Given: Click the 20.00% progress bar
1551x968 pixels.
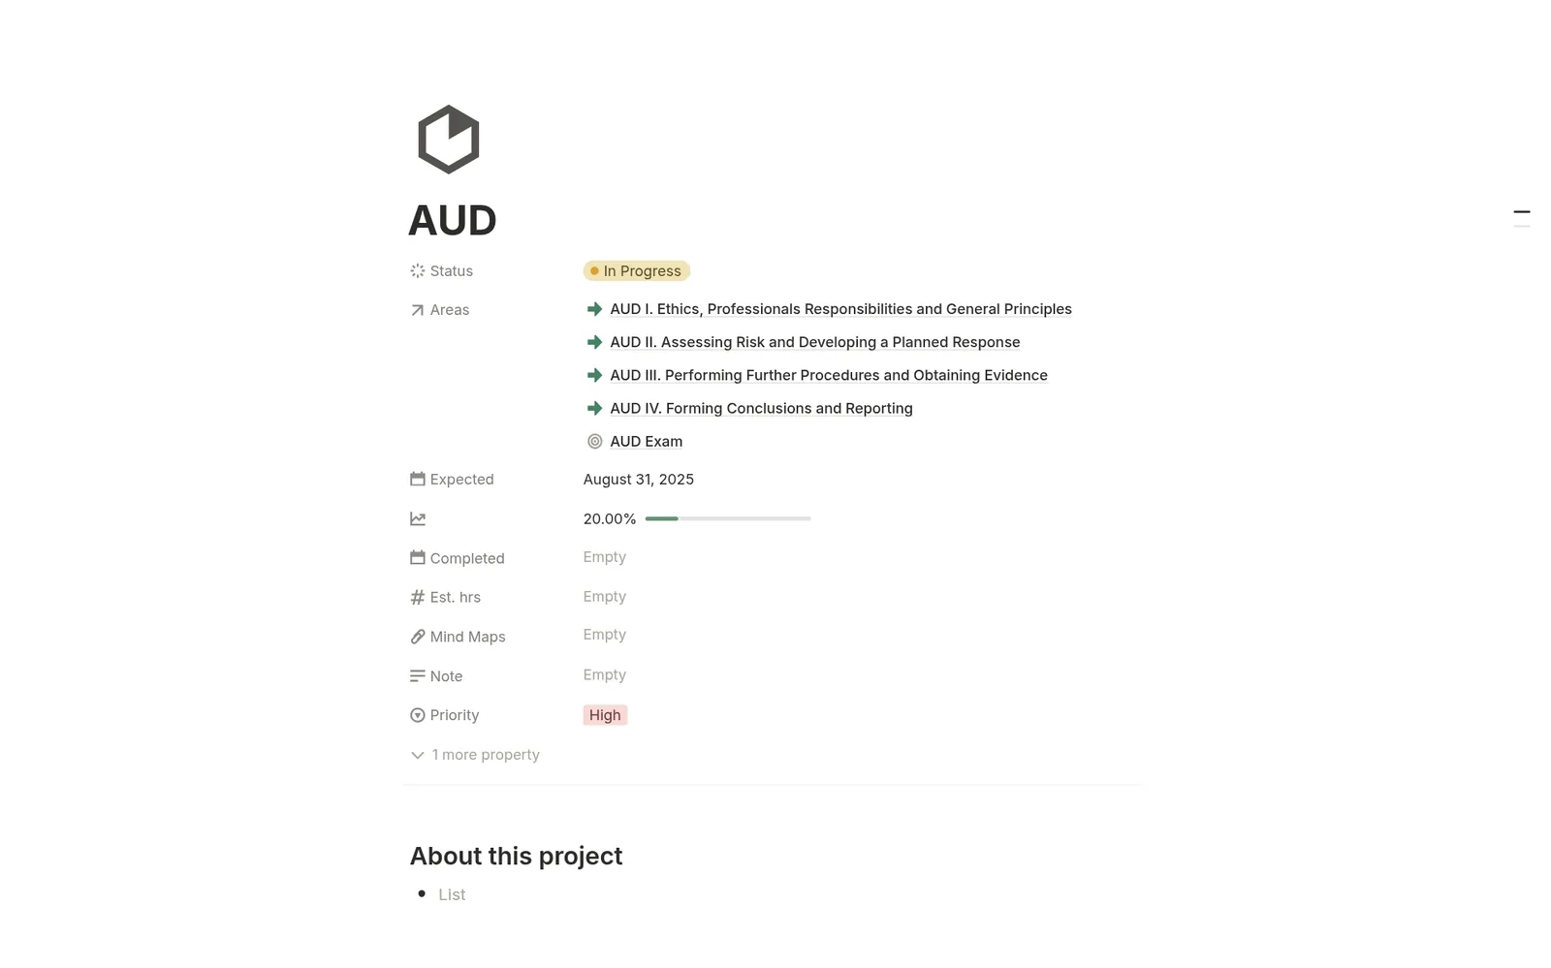Looking at the screenshot, I should [728, 519].
